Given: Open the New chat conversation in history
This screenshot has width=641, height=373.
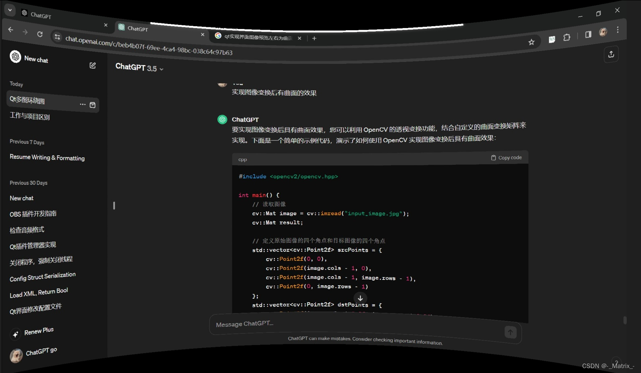Looking at the screenshot, I should (x=22, y=198).
